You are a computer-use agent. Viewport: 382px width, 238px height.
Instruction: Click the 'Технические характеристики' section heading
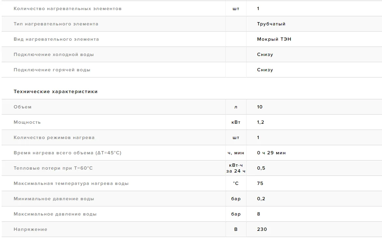(x=56, y=91)
